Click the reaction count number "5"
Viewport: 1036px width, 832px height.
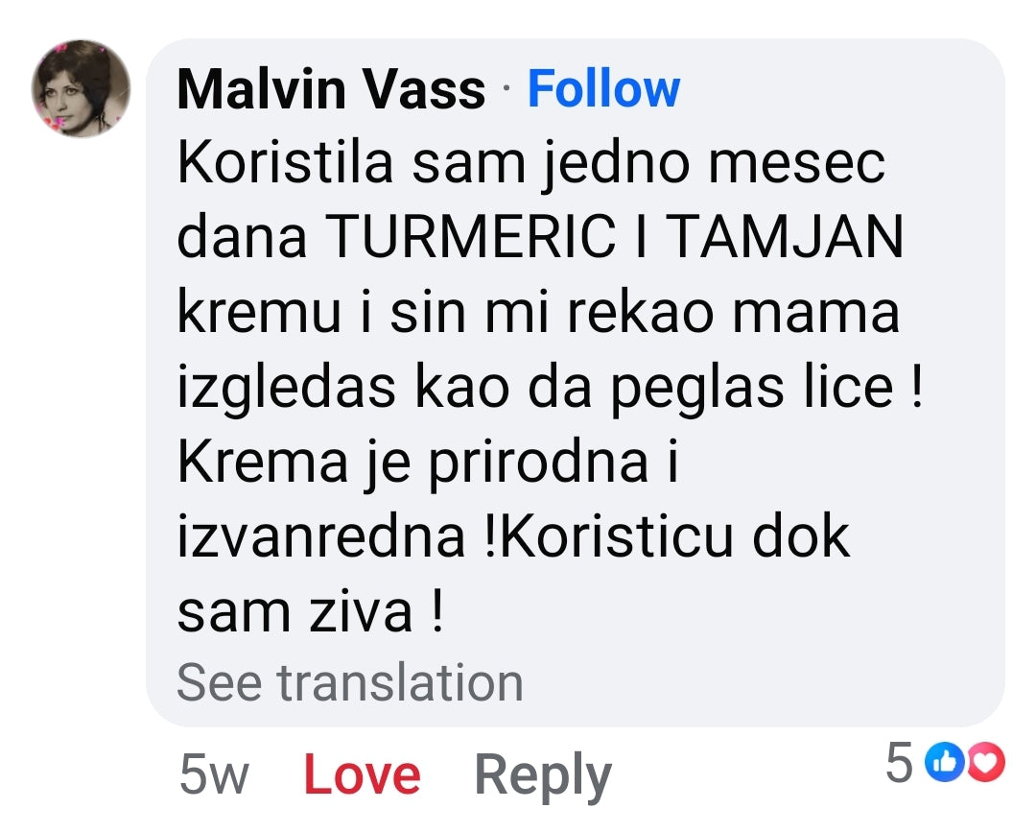tap(900, 761)
